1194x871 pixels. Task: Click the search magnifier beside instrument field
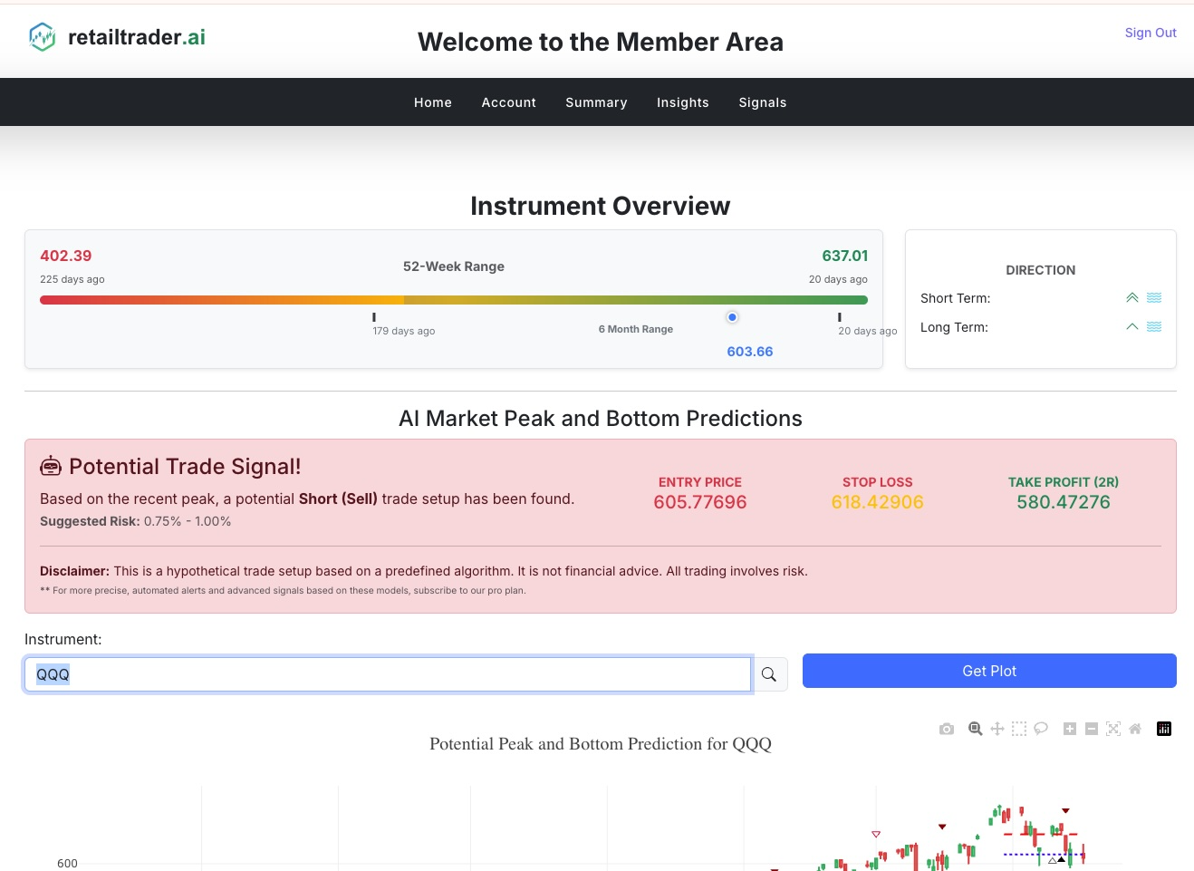point(769,674)
